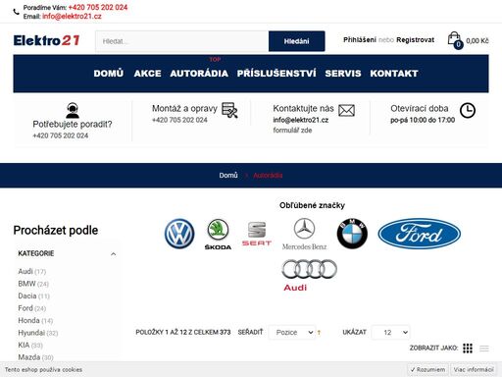Image resolution: width=502 pixels, height=377 pixels.
Task: Click the Hledání search button
Action: click(296, 41)
